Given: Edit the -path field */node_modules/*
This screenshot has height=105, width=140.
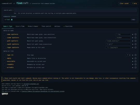Looking at the screenshot, I should pyautogui.click(x=118, y=41).
